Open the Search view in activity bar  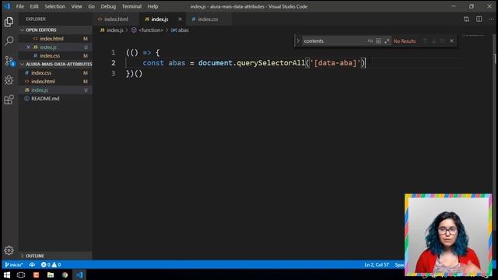pyautogui.click(x=9, y=40)
